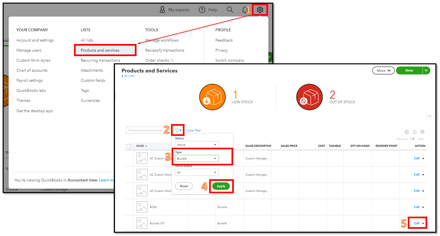Click the Reset filter button

click(x=184, y=186)
